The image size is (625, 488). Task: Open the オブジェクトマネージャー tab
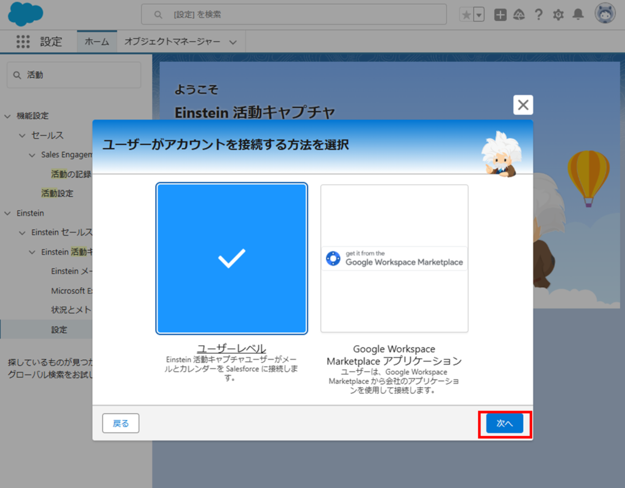point(172,42)
